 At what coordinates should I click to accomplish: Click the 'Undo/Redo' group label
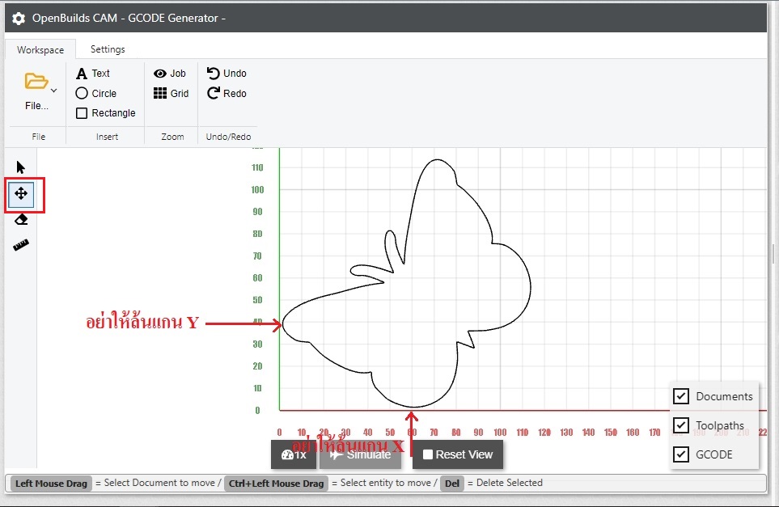229,137
